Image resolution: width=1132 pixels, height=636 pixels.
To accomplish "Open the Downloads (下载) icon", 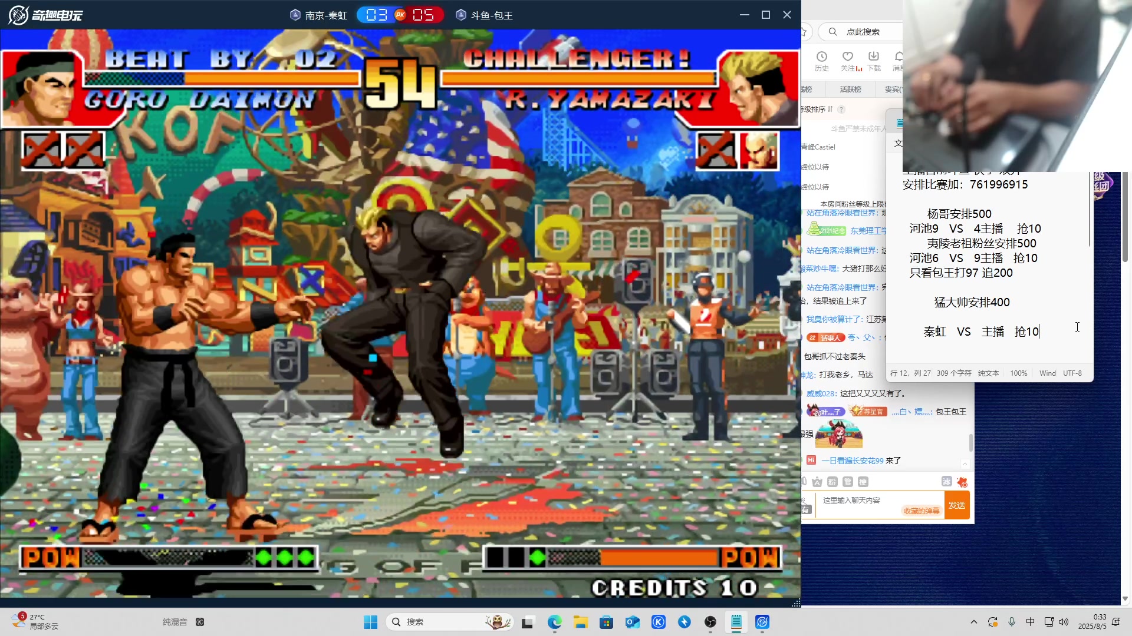I will click(874, 61).
